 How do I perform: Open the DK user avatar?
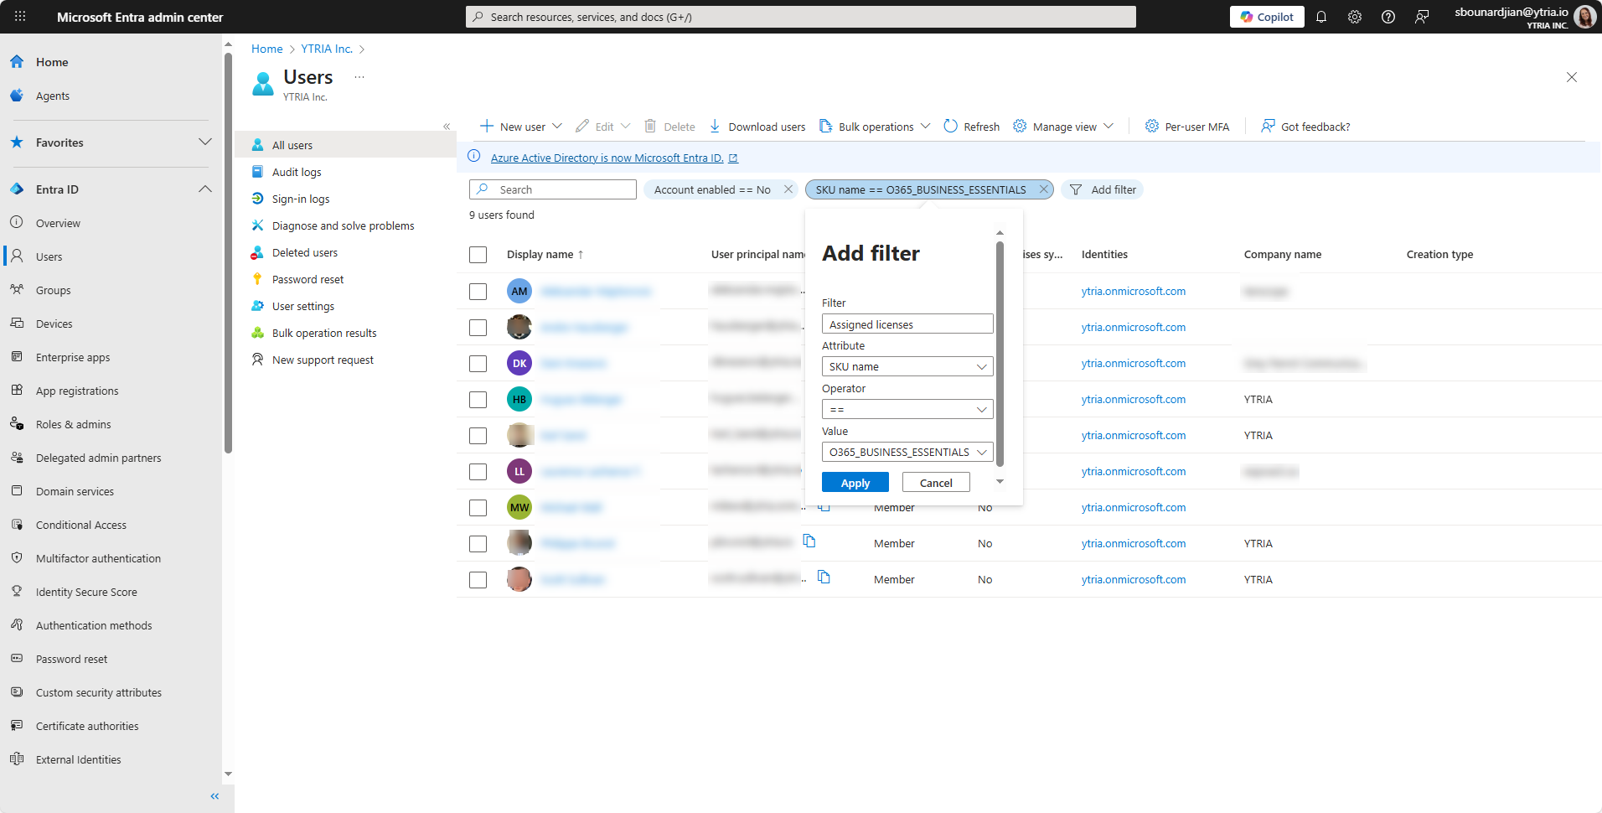pyautogui.click(x=519, y=363)
